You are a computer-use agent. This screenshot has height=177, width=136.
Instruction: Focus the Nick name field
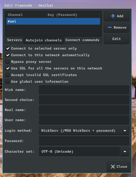coord(84,90)
